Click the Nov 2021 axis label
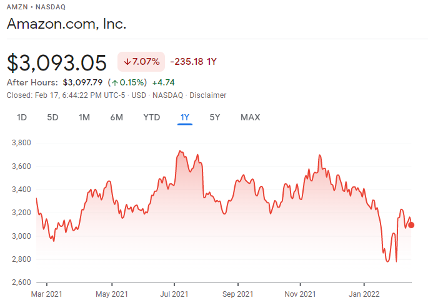 click(x=301, y=294)
